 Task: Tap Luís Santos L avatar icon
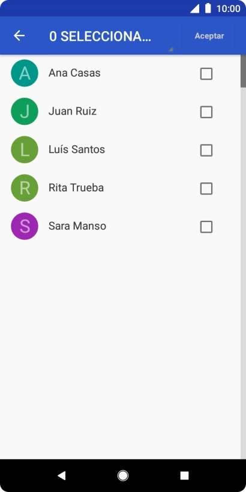[x=25, y=149]
